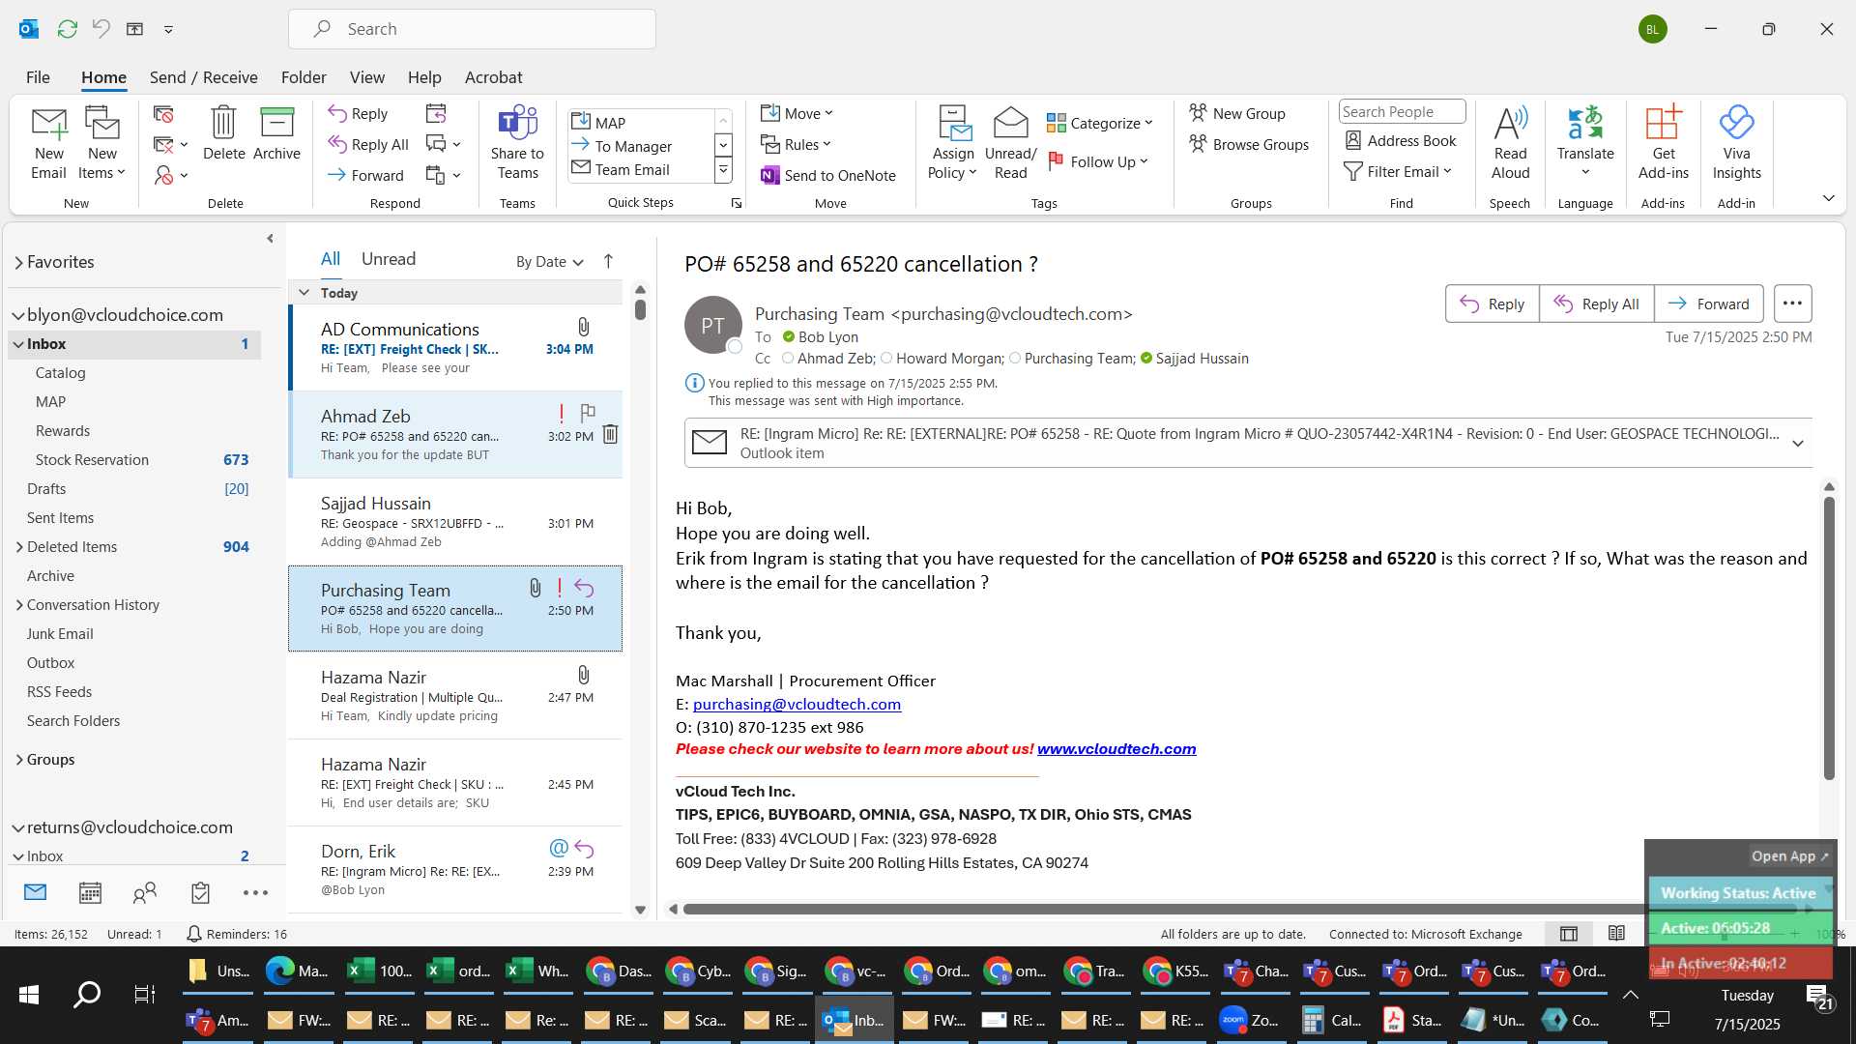
Task: Open the Send / Receive tab
Action: [203, 76]
